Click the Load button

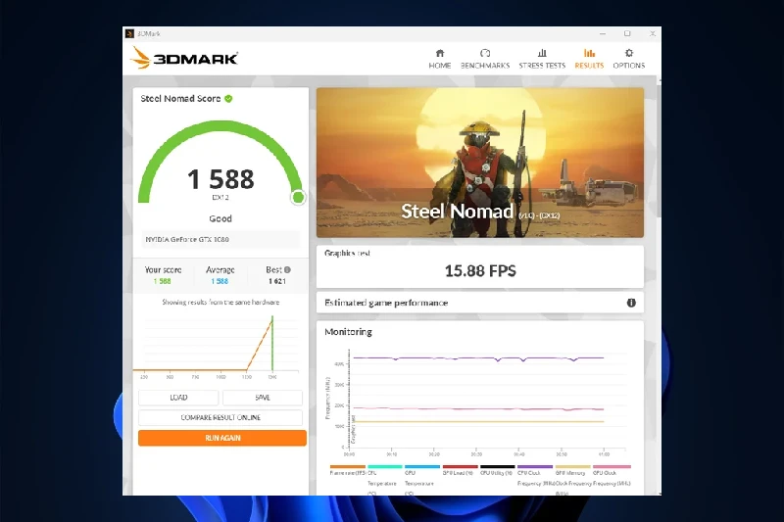coord(178,398)
